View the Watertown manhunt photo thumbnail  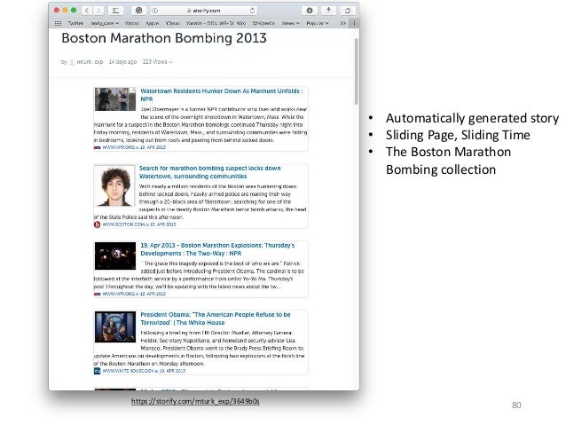click(115, 99)
